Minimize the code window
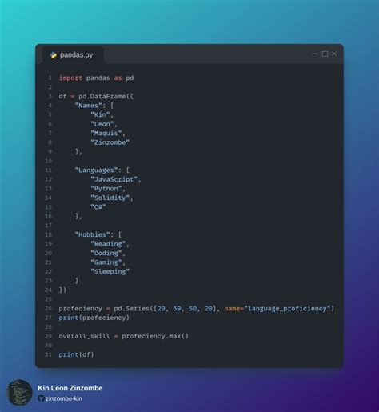This screenshot has width=379, height=412. (315, 54)
